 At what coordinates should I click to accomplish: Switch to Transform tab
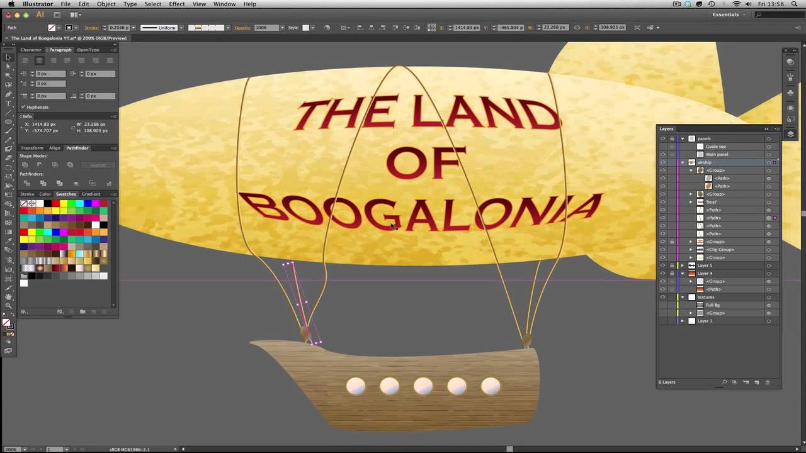[x=32, y=148]
